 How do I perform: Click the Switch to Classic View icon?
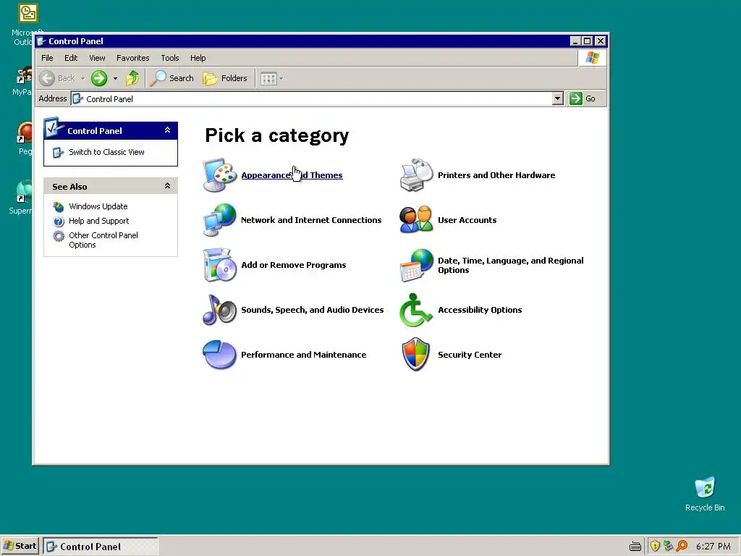click(58, 152)
